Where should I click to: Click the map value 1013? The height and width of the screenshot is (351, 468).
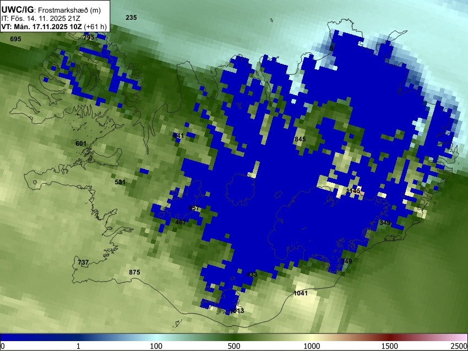click(x=237, y=311)
